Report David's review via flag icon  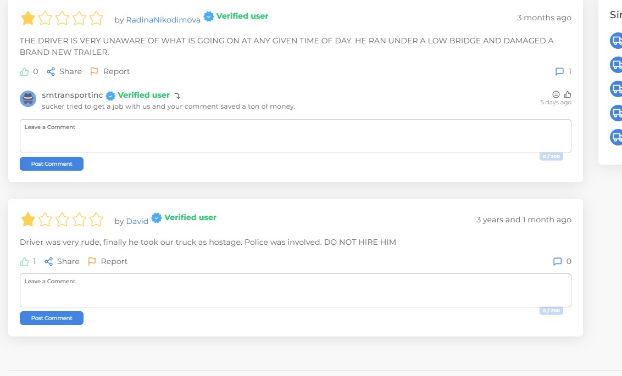pyautogui.click(x=92, y=261)
